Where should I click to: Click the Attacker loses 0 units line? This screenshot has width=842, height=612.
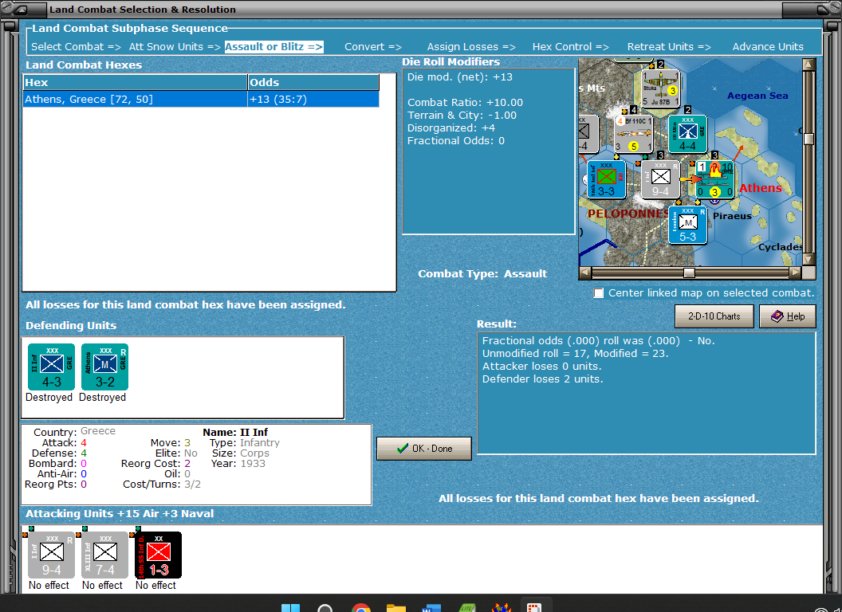click(x=542, y=366)
